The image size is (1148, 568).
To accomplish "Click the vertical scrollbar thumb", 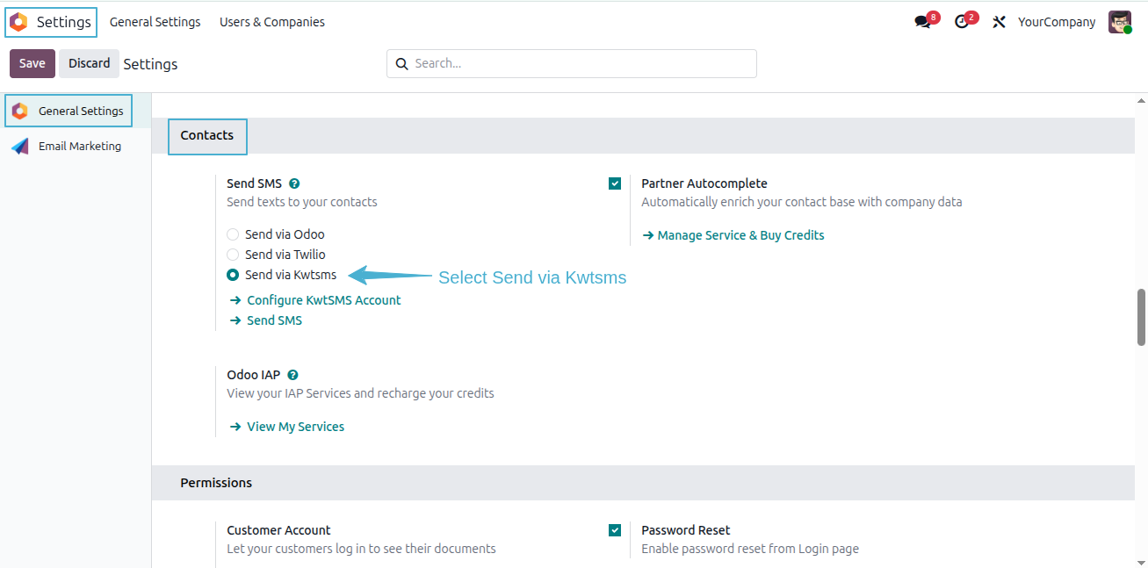I will coord(1141,317).
